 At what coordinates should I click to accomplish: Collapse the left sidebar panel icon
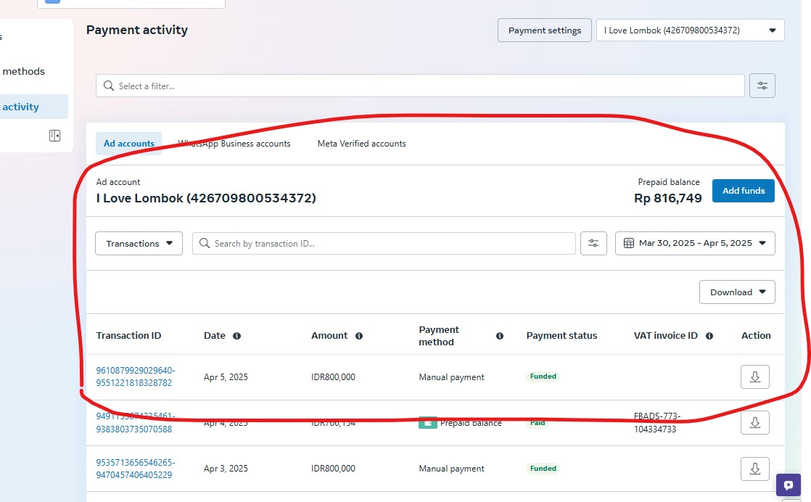pyautogui.click(x=54, y=136)
